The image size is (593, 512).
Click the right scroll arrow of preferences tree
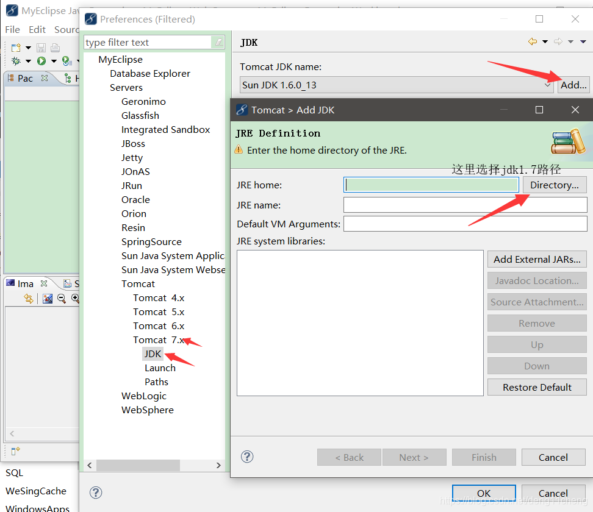(x=218, y=466)
